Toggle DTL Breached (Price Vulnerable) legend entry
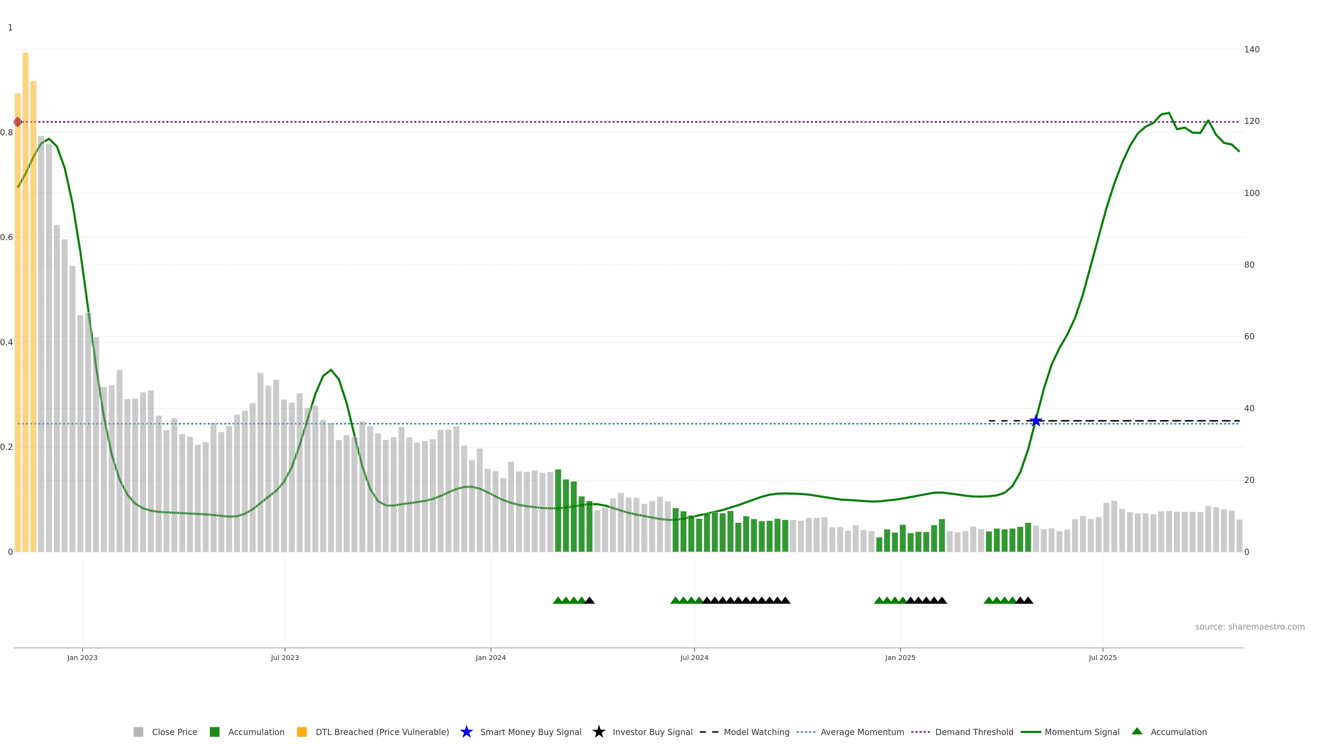The width and height of the screenshot is (1322, 744). coord(382,732)
